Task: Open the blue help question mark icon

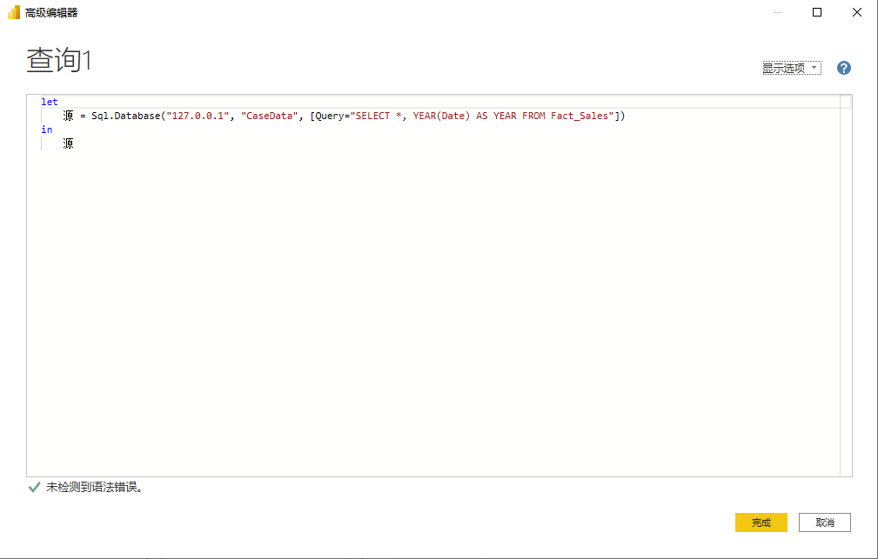Action: click(x=843, y=67)
